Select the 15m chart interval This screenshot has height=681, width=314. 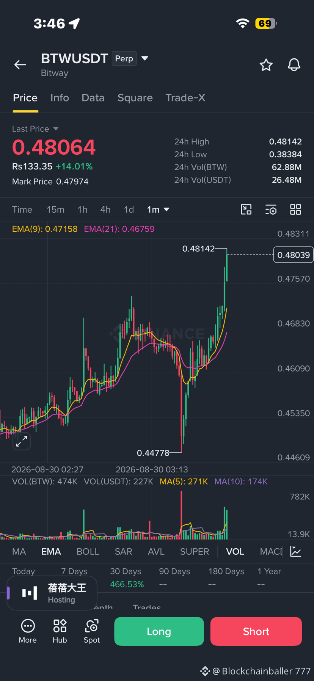(x=55, y=209)
